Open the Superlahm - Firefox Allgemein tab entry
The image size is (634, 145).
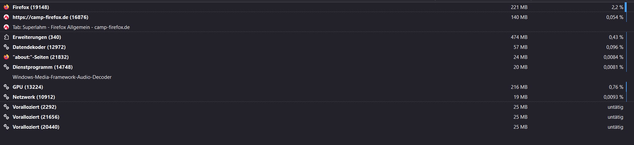click(71, 27)
